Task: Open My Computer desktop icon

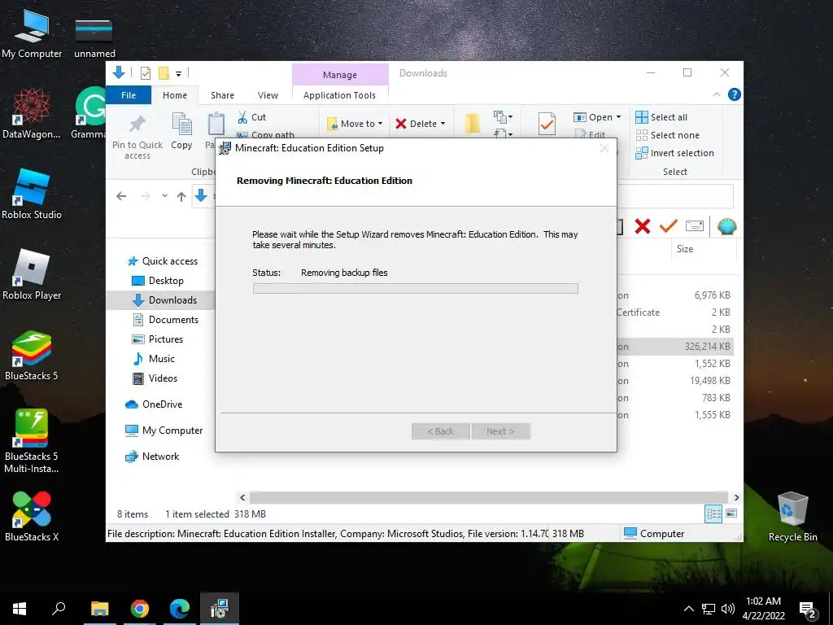Action: 32,34
